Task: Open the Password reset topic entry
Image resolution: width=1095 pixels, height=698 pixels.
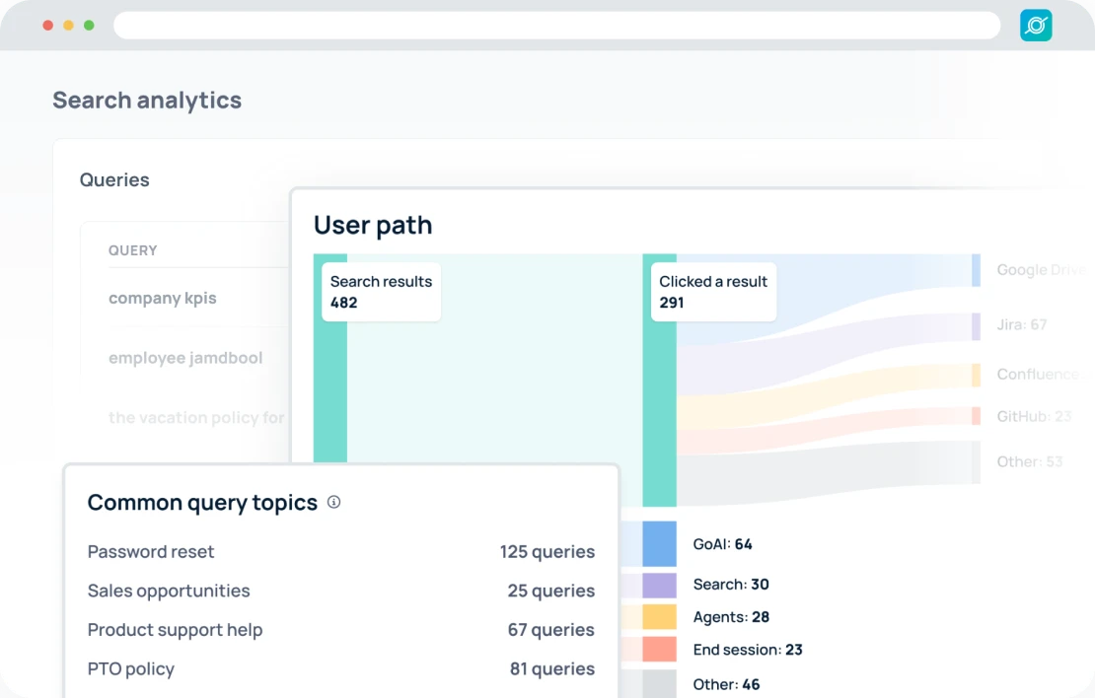Action: point(151,551)
